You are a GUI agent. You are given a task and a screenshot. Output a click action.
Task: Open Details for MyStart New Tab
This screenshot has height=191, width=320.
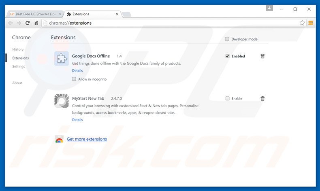click(77, 120)
